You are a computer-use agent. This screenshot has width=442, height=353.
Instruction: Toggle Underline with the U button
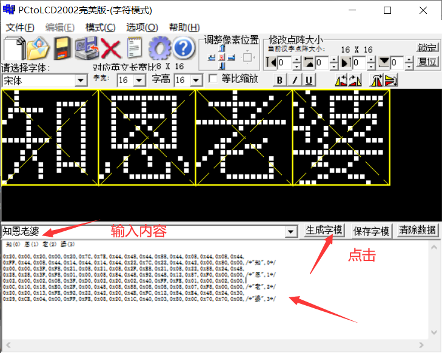[x=309, y=80]
